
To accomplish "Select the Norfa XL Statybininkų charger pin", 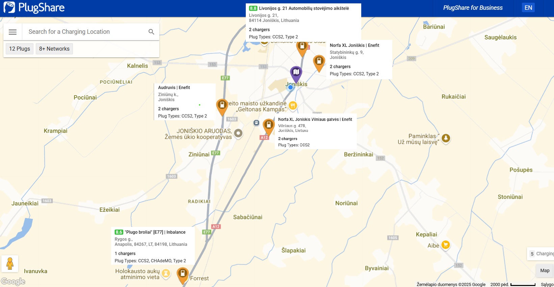I will tap(319, 63).
